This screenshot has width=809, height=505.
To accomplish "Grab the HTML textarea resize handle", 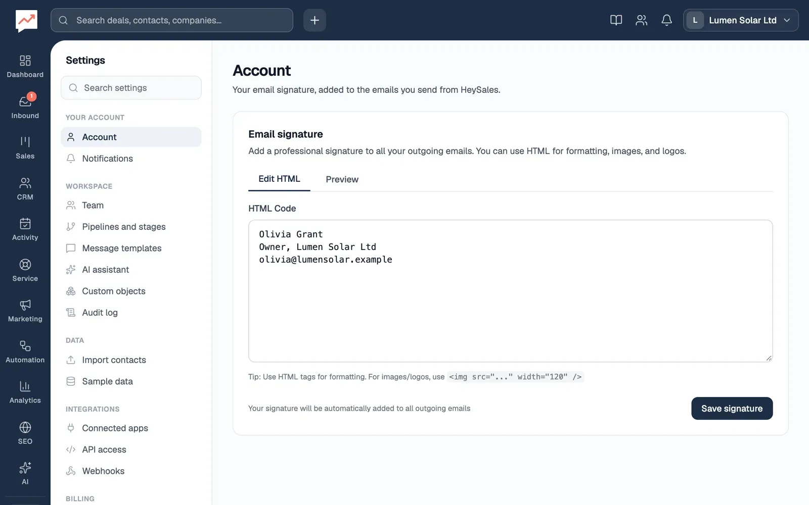I will pyautogui.click(x=769, y=358).
